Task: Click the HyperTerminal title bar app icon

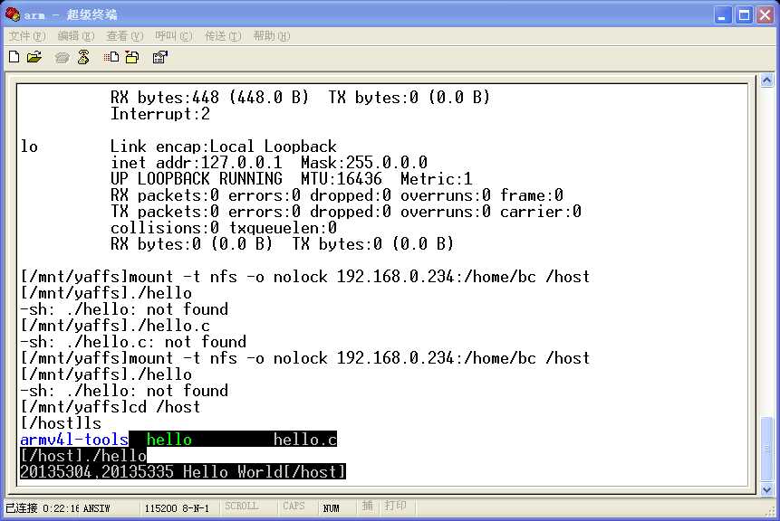Action: tap(13, 14)
